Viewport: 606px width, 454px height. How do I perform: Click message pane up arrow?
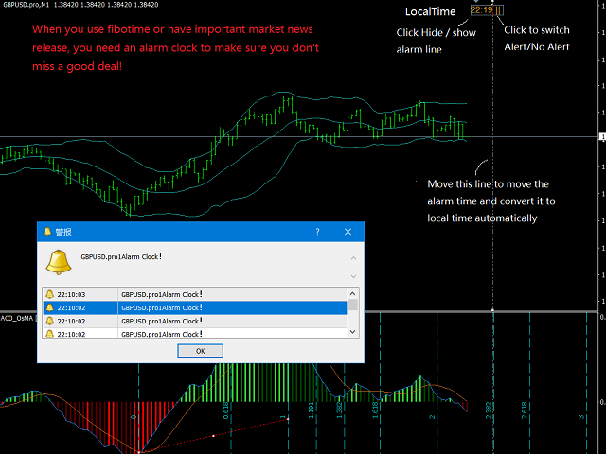point(353,258)
